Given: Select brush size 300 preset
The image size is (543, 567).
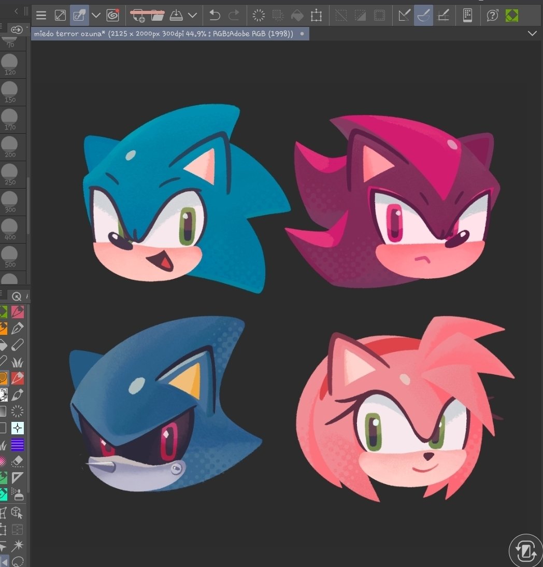Looking at the screenshot, I should pos(10,203).
